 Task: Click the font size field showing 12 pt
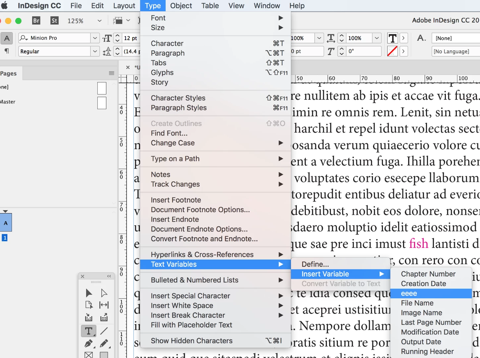[131, 38]
